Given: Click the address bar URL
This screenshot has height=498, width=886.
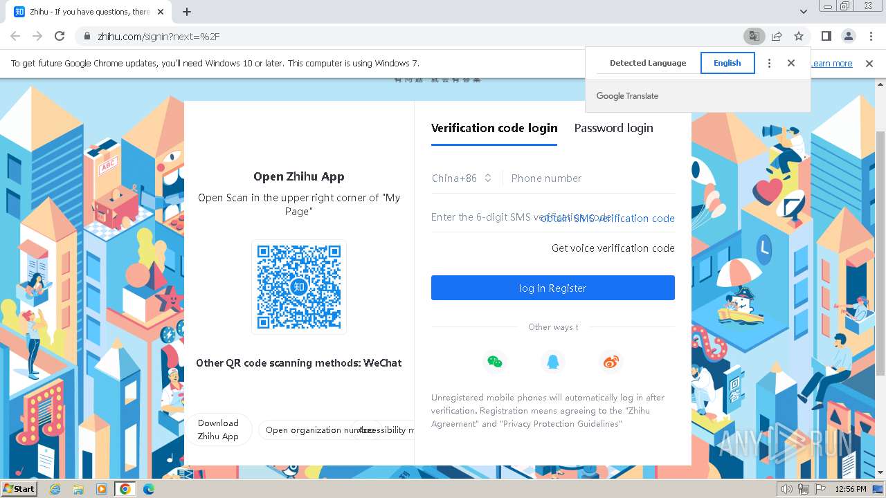Looking at the screenshot, I should (x=159, y=37).
